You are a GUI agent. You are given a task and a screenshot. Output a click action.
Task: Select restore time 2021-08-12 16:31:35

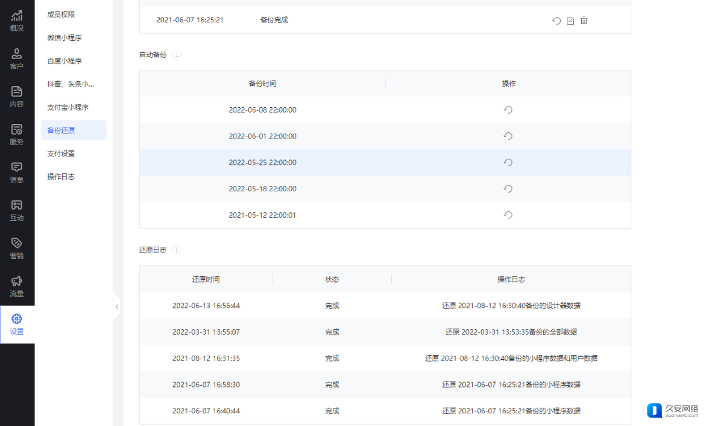tap(206, 359)
